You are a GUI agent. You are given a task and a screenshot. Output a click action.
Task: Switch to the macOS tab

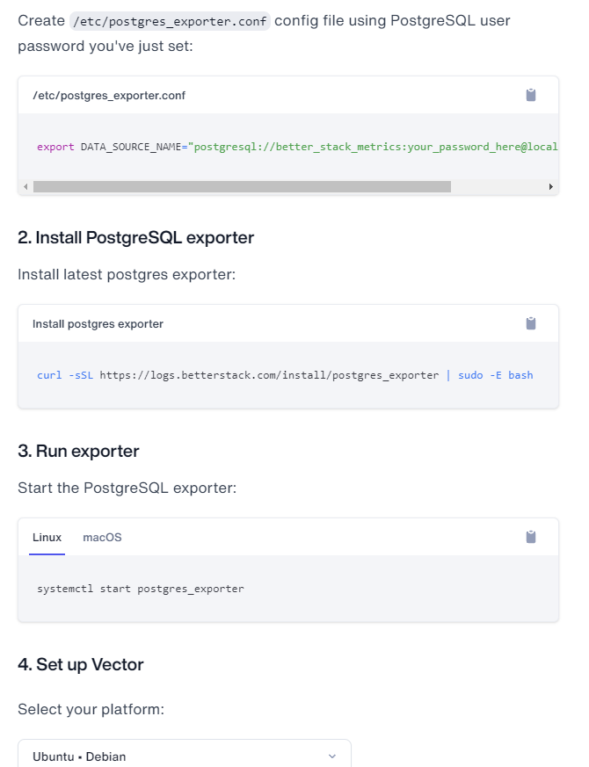coord(102,537)
